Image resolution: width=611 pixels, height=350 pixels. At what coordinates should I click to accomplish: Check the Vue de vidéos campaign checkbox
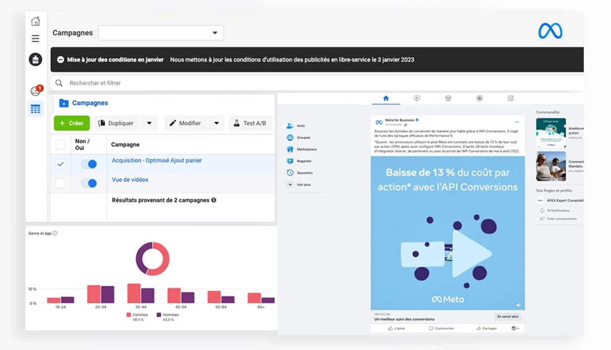[60, 183]
